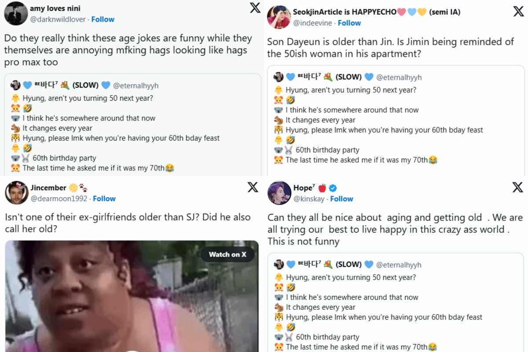The image size is (528, 352).
Task: Follow @dearmoon1992
Action: point(104,198)
